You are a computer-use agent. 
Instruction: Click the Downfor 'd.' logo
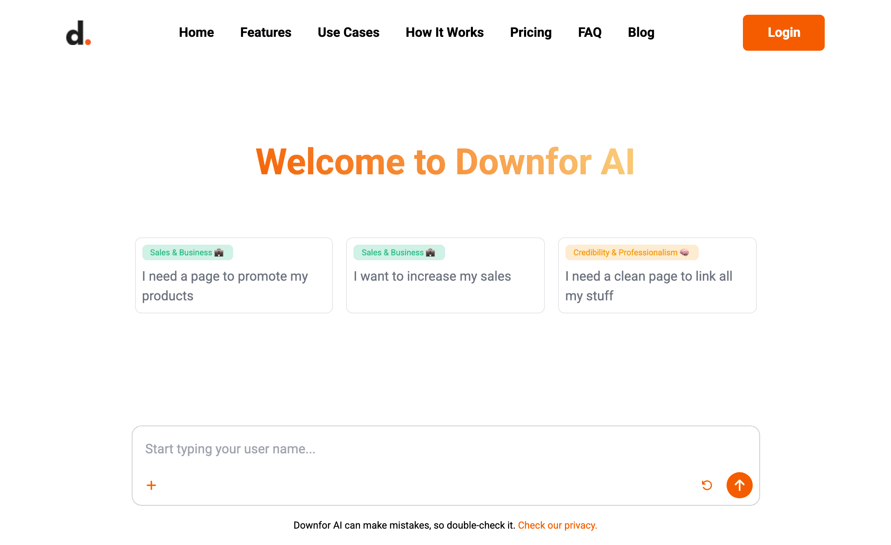click(x=78, y=33)
